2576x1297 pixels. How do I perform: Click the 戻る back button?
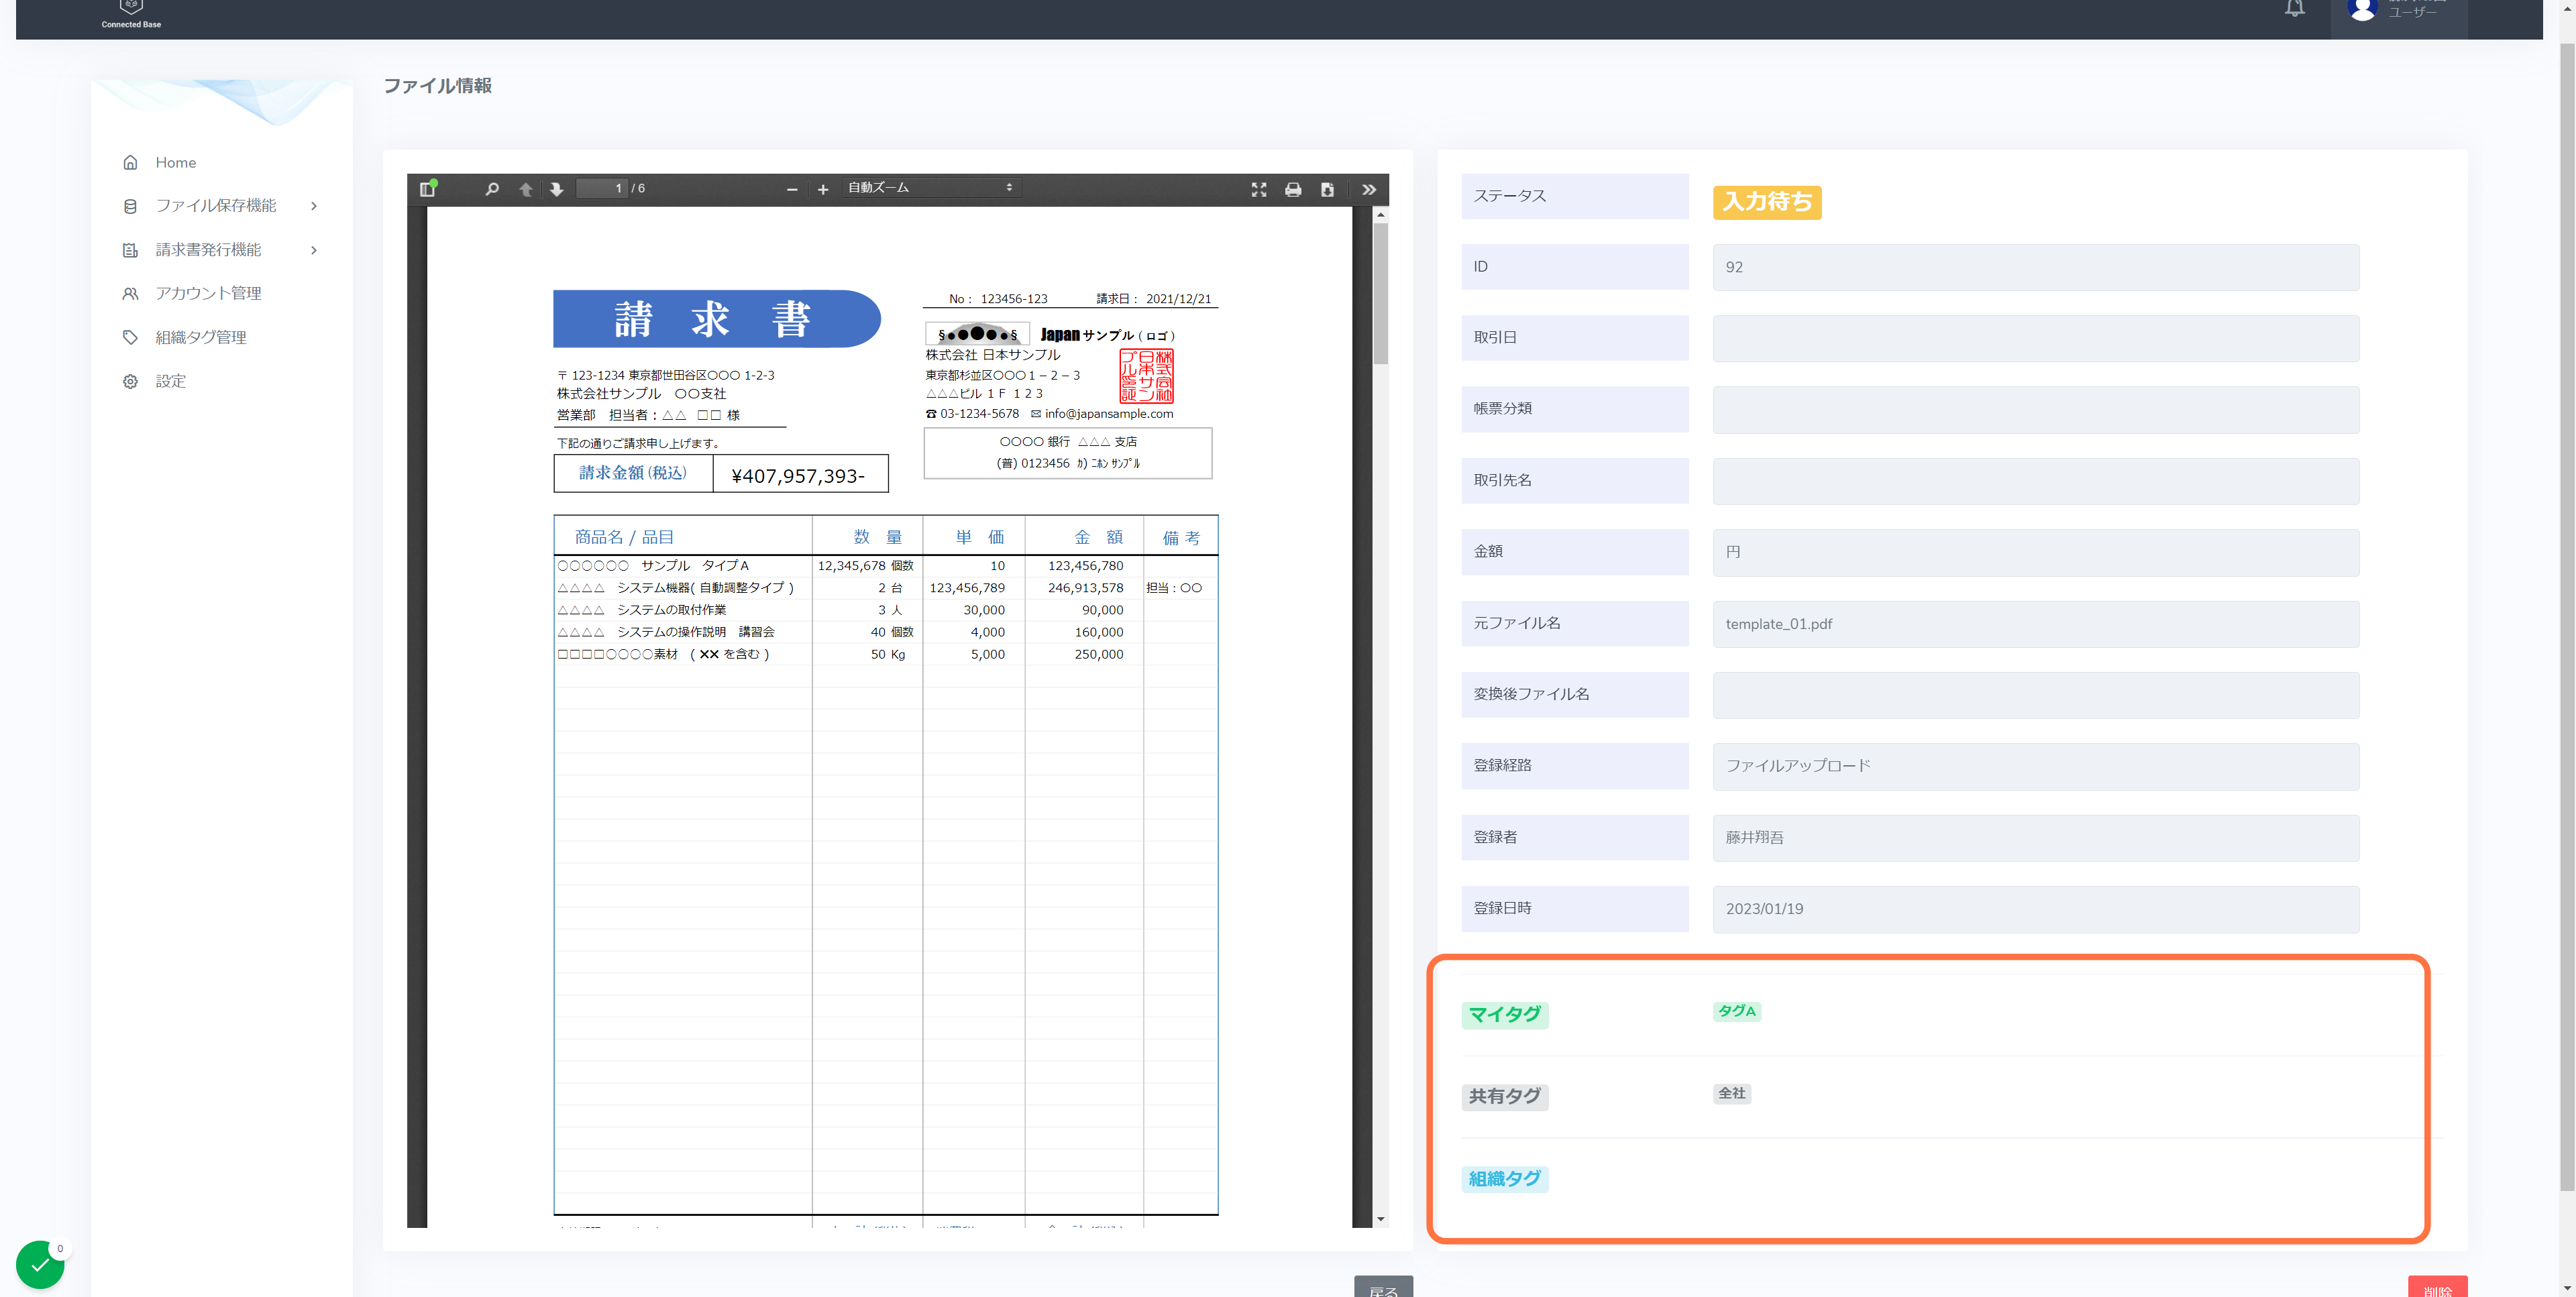[1383, 1286]
